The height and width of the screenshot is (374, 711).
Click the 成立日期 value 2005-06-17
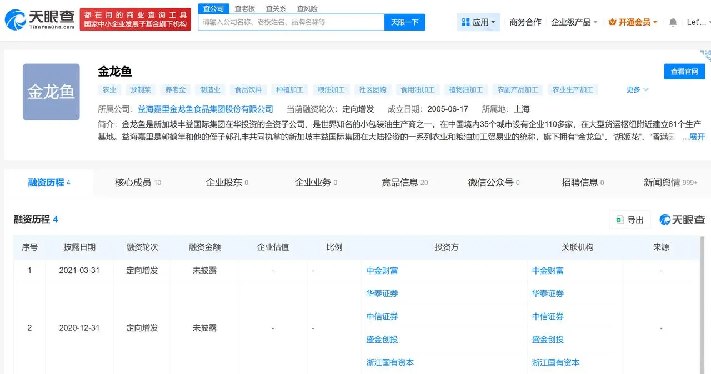tap(447, 109)
